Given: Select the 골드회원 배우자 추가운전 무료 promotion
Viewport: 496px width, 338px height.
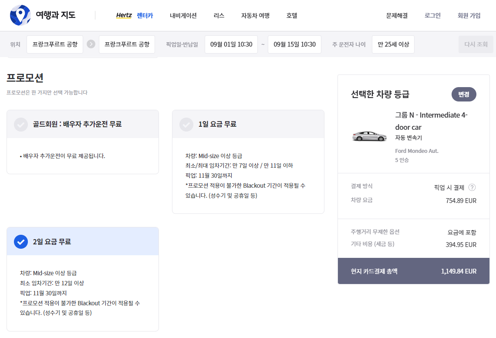Looking at the screenshot, I should [x=21, y=125].
